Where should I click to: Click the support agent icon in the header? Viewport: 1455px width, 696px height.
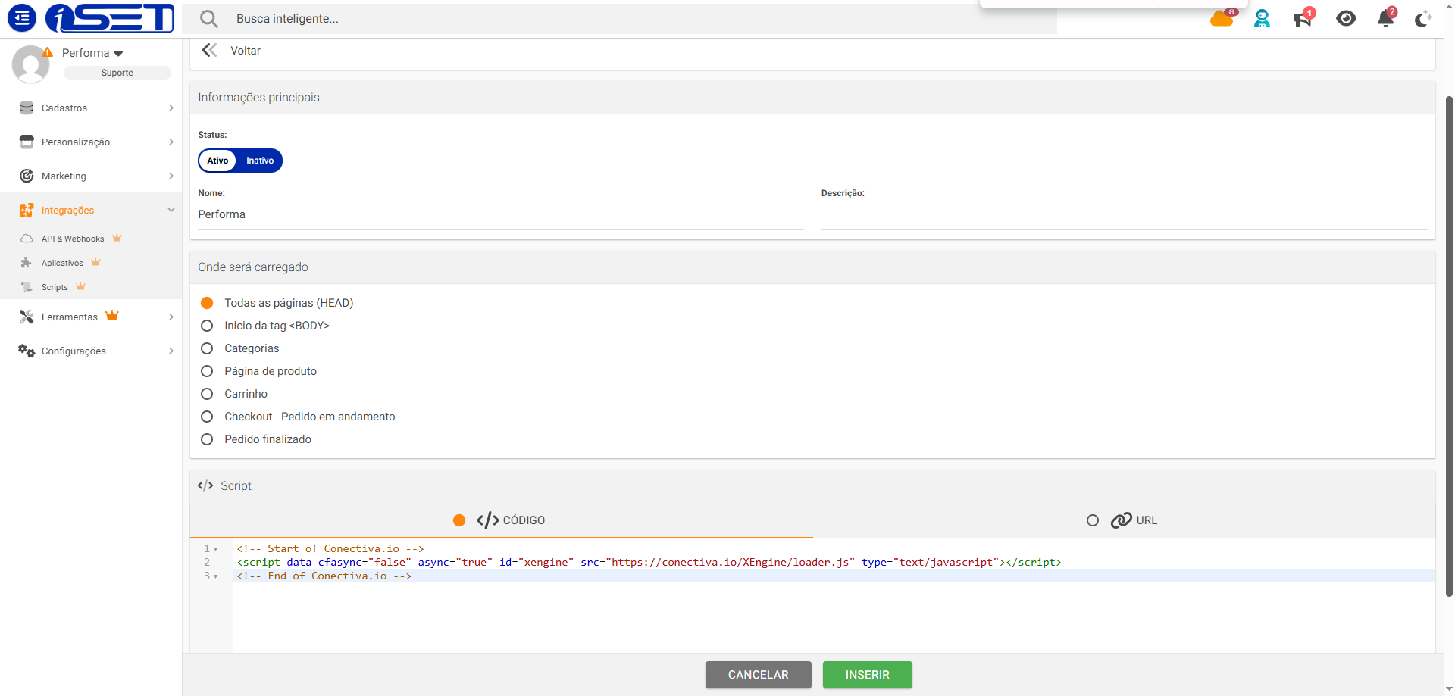[x=1262, y=19]
